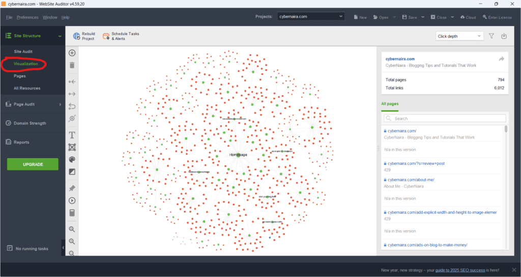
Task: Collapse the left sidebar arrow handle
Action: (x=63, y=248)
